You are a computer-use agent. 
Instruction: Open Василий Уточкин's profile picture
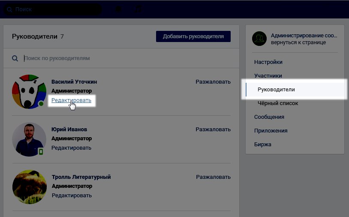[29, 91]
